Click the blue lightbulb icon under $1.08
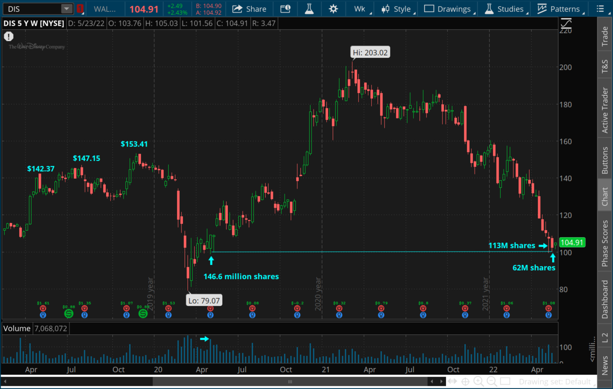This screenshot has height=389, width=613. click(x=548, y=314)
